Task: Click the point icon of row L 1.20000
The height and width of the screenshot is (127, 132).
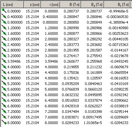Action: pyautogui.click(x=4, y=28)
